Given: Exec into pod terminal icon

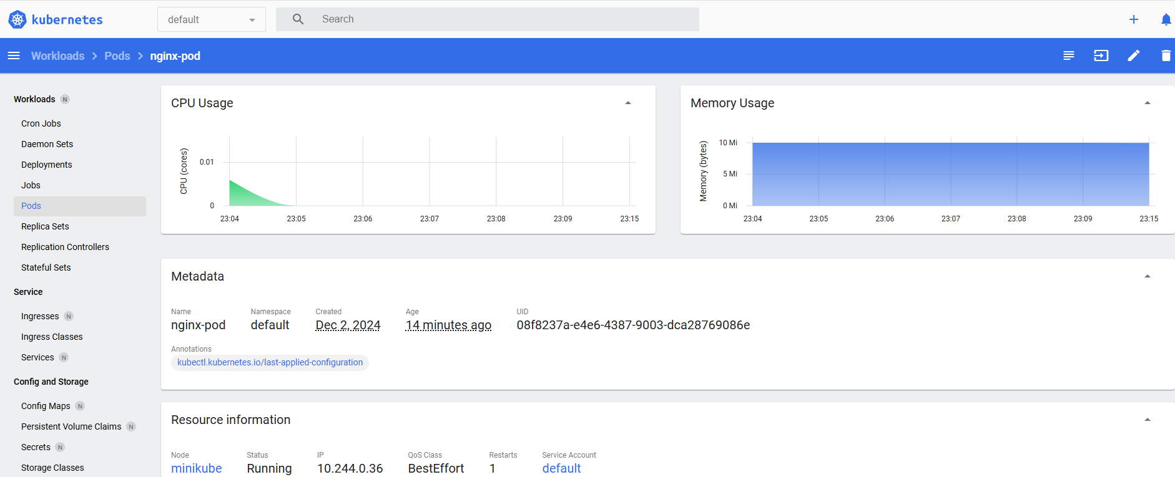Looking at the screenshot, I should 1101,55.
